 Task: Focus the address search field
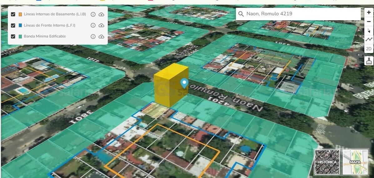tap(298, 14)
